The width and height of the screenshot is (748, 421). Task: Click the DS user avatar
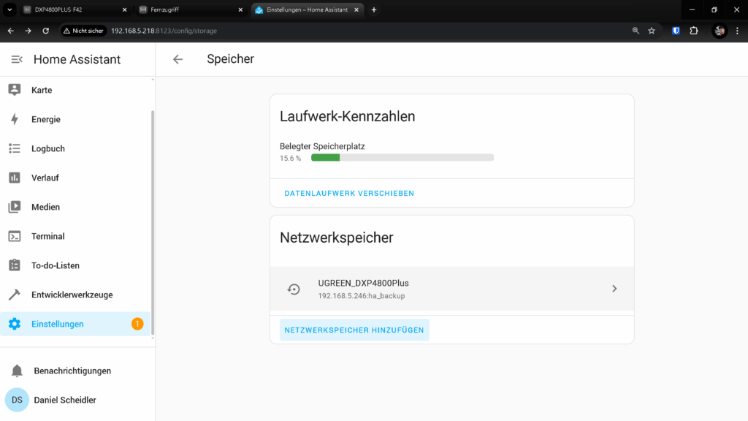coord(17,400)
